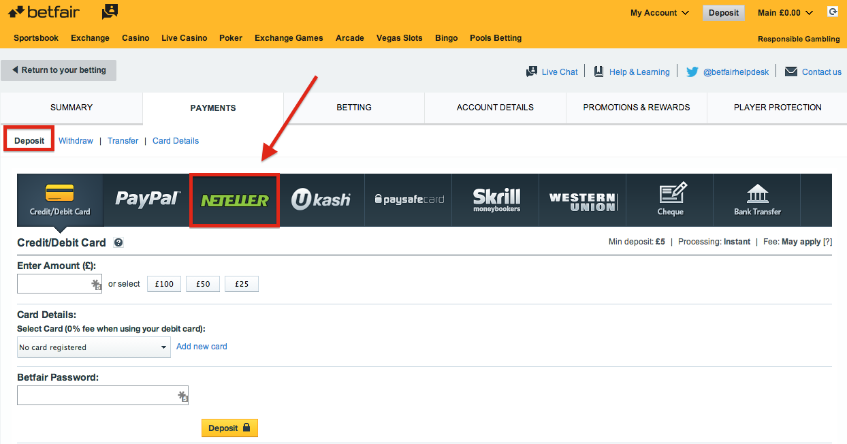Open the My Account dropdown
Viewport: 847px width, 444px height.
point(660,13)
